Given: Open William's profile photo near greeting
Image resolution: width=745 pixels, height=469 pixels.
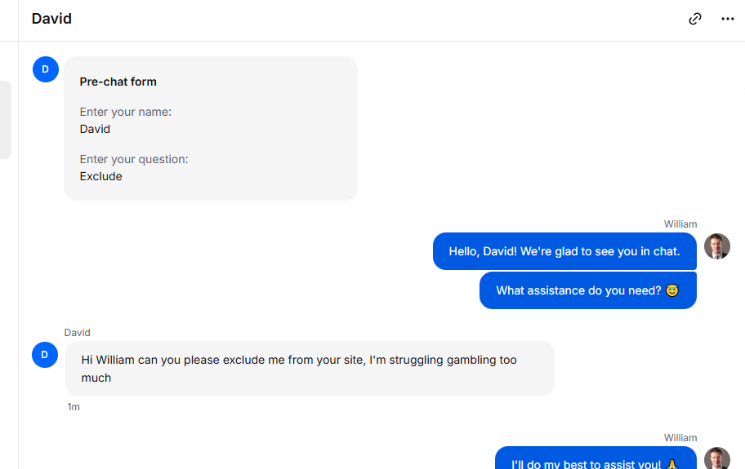Looking at the screenshot, I should [x=717, y=246].
